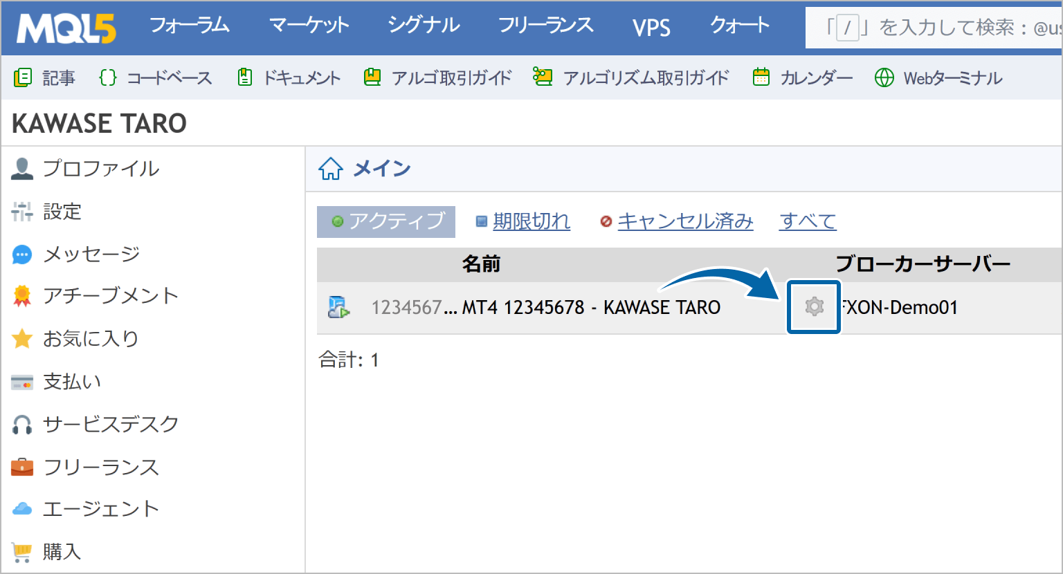Open 購入 in sidebar
This screenshot has width=1063, height=574.
tap(62, 552)
